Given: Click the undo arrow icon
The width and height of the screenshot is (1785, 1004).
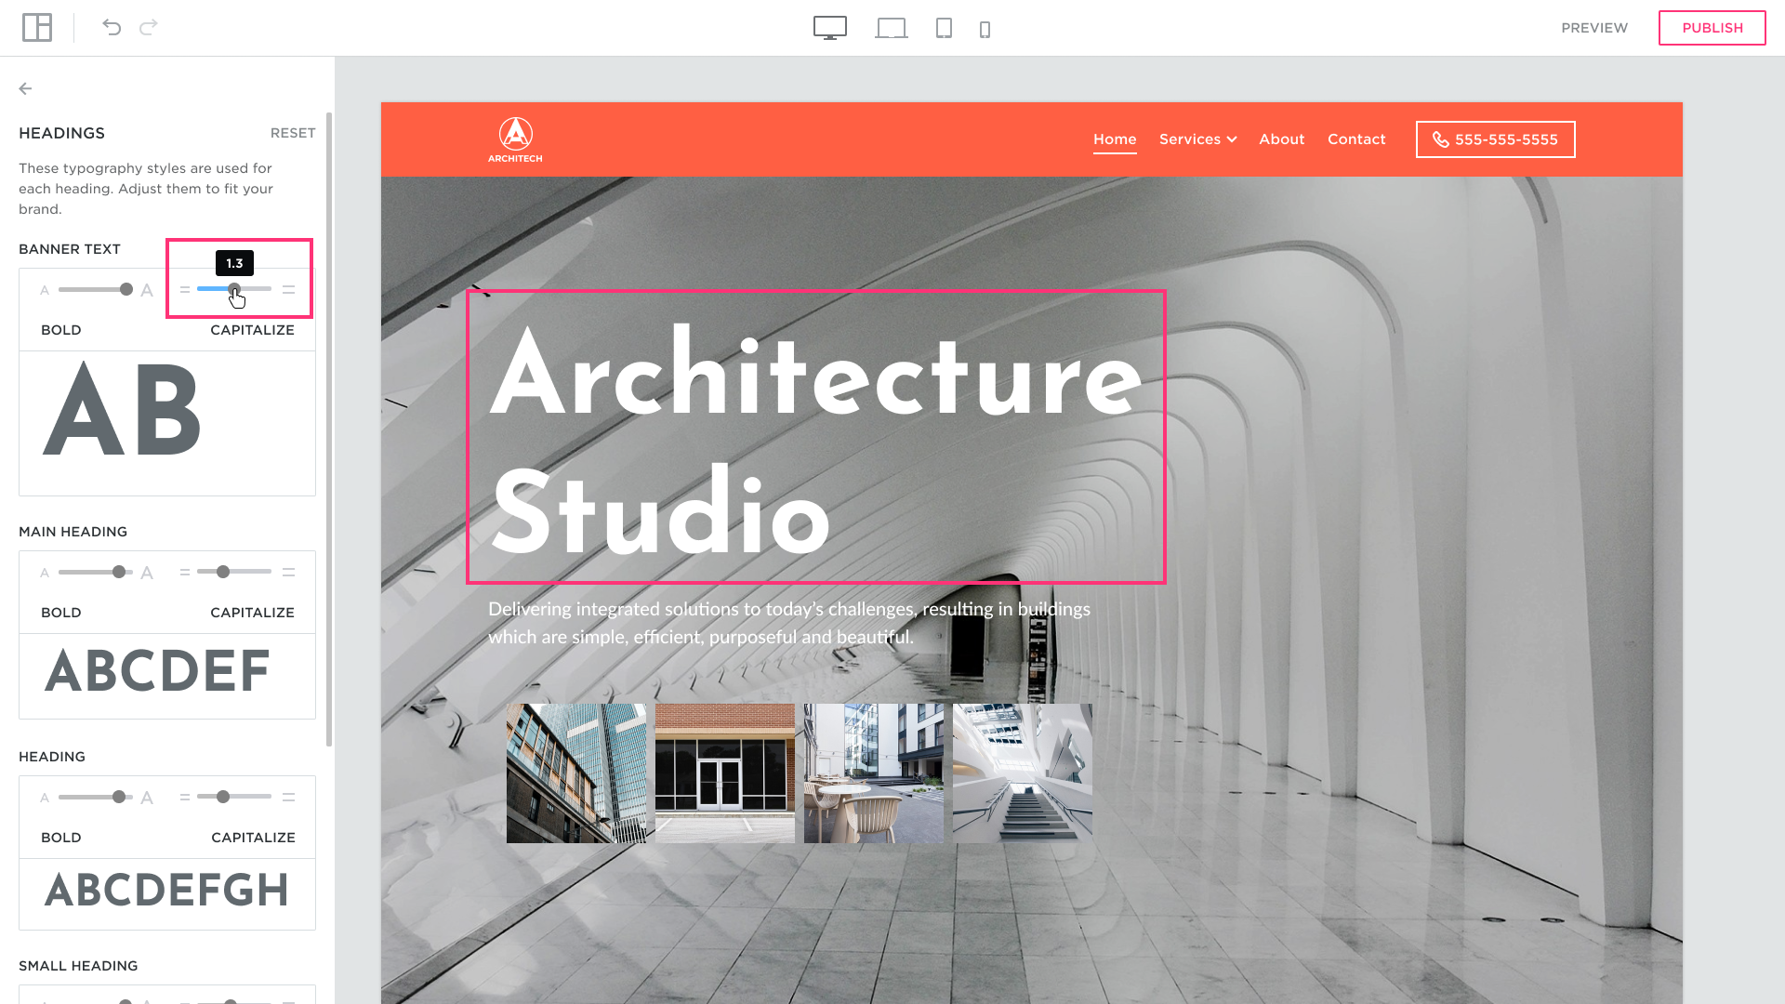Looking at the screenshot, I should point(112,28).
